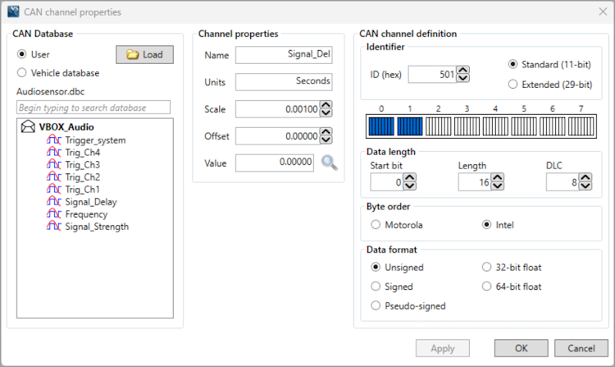Click the Apply button
Viewport: 615px width, 367px height.
coord(443,348)
